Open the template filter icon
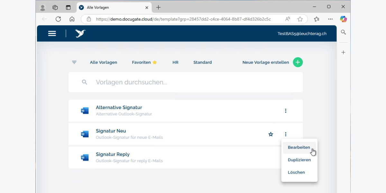The width and height of the screenshot is (386, 193). click(74, 62)
